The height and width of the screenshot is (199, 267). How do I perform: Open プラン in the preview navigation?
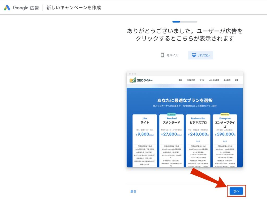coord(202,80)
